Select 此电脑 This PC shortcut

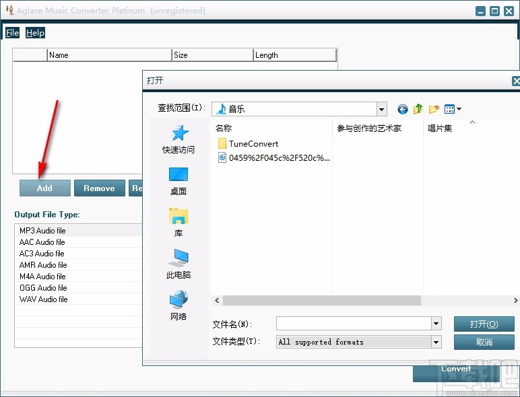point(178,264)
